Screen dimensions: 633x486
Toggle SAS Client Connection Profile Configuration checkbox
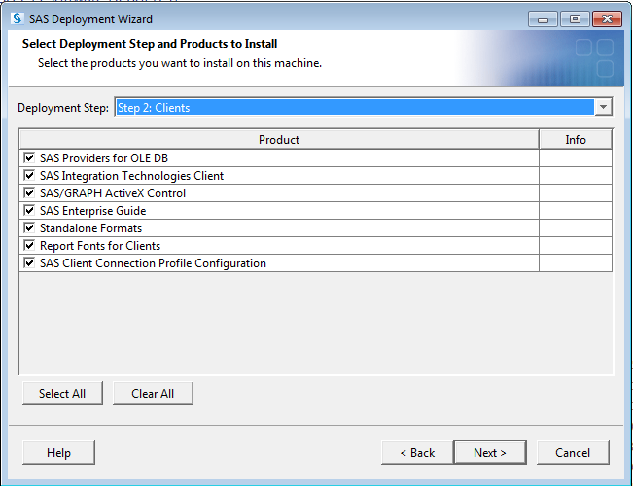point(29,263)
